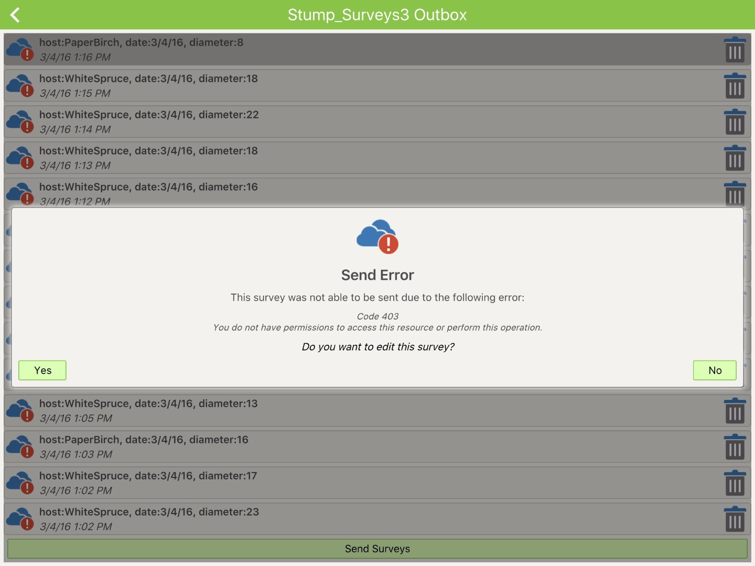This screenshot has height=566, width=755.
Task: Tap the '3/4/16 1:03 PM' timestamp
Action: point(76,454)
